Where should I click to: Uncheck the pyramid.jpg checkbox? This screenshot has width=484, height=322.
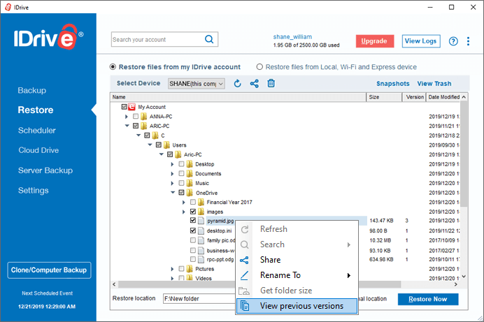click(x=193, y=221)
